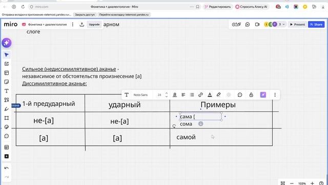328x185 pixels.
Task: Export board with upload icon
Action: tap(82, 25)
